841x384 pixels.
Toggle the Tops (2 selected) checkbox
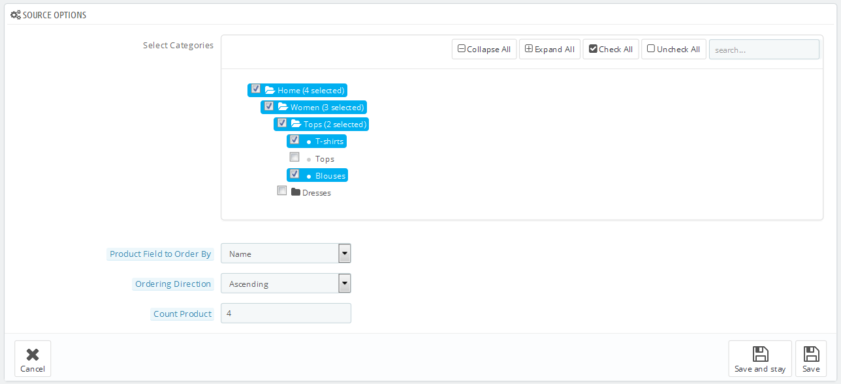pos(282,123)
